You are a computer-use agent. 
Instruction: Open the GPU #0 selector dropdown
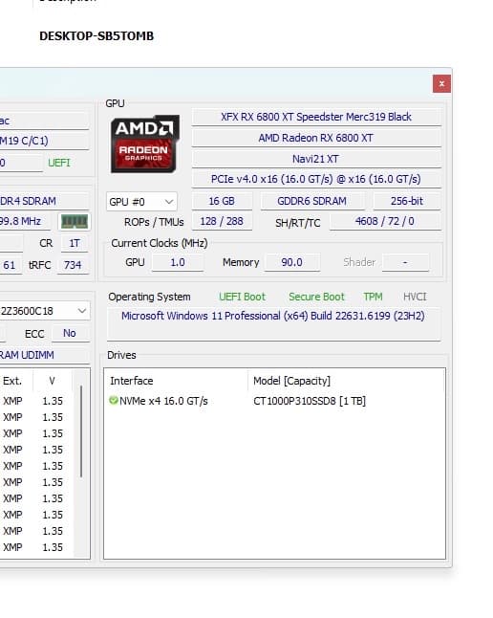click(x=141, y=202)
